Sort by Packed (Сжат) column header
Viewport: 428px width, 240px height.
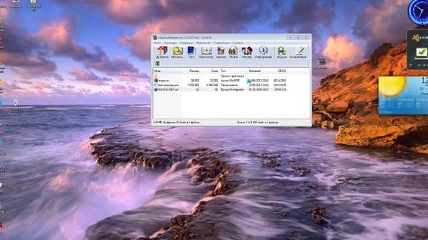[x=209, y=71]
